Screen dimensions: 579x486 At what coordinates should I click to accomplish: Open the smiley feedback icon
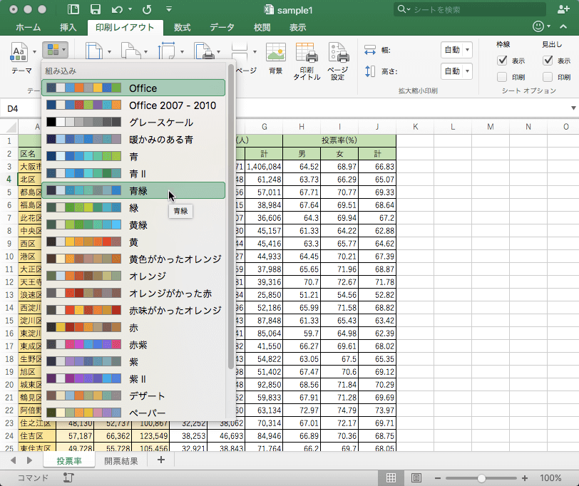538,26
